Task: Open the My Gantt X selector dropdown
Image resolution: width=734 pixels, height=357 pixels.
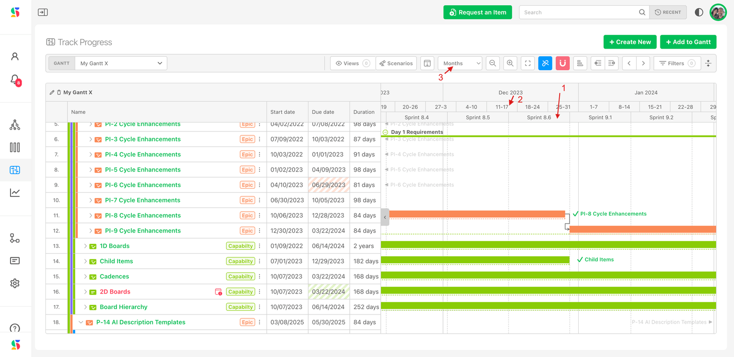Action: coord(121,63)
